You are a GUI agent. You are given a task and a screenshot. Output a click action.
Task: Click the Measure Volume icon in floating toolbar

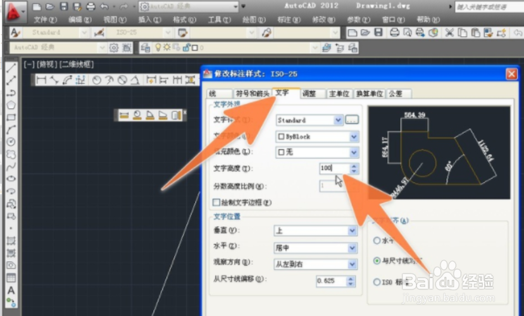coord(176,115)
